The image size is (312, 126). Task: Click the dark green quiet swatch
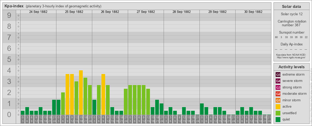278,119
